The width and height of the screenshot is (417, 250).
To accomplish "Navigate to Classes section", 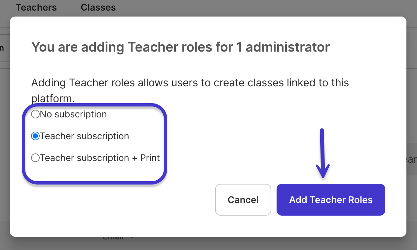I will 98,7.
